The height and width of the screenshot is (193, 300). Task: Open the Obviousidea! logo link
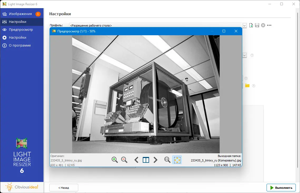pyautogui.click(x=22, y=187)
